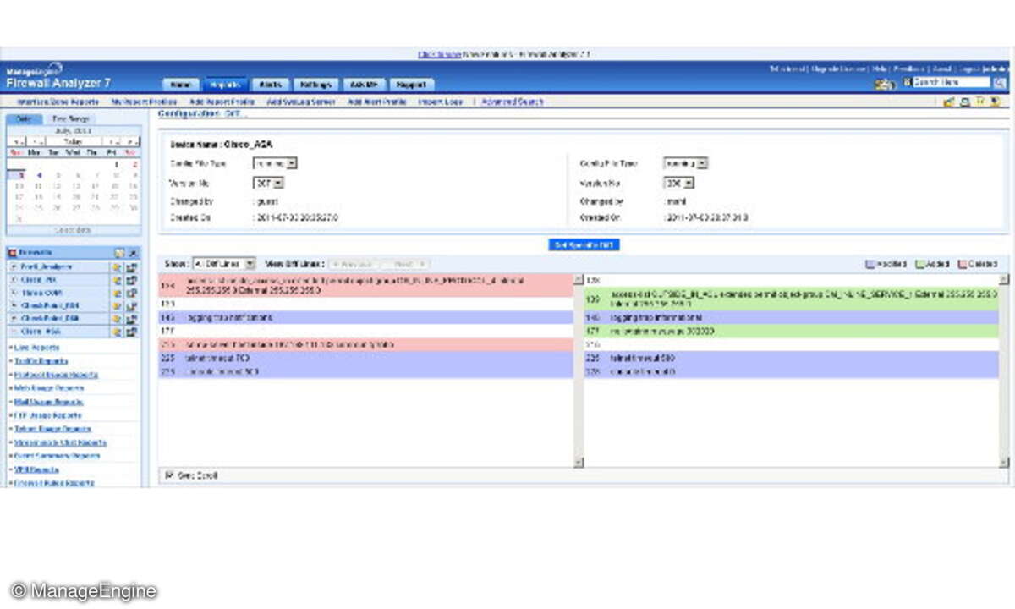Open Traffic Reports in sidebar
The image size is (1015, 609).
[41, 361]
